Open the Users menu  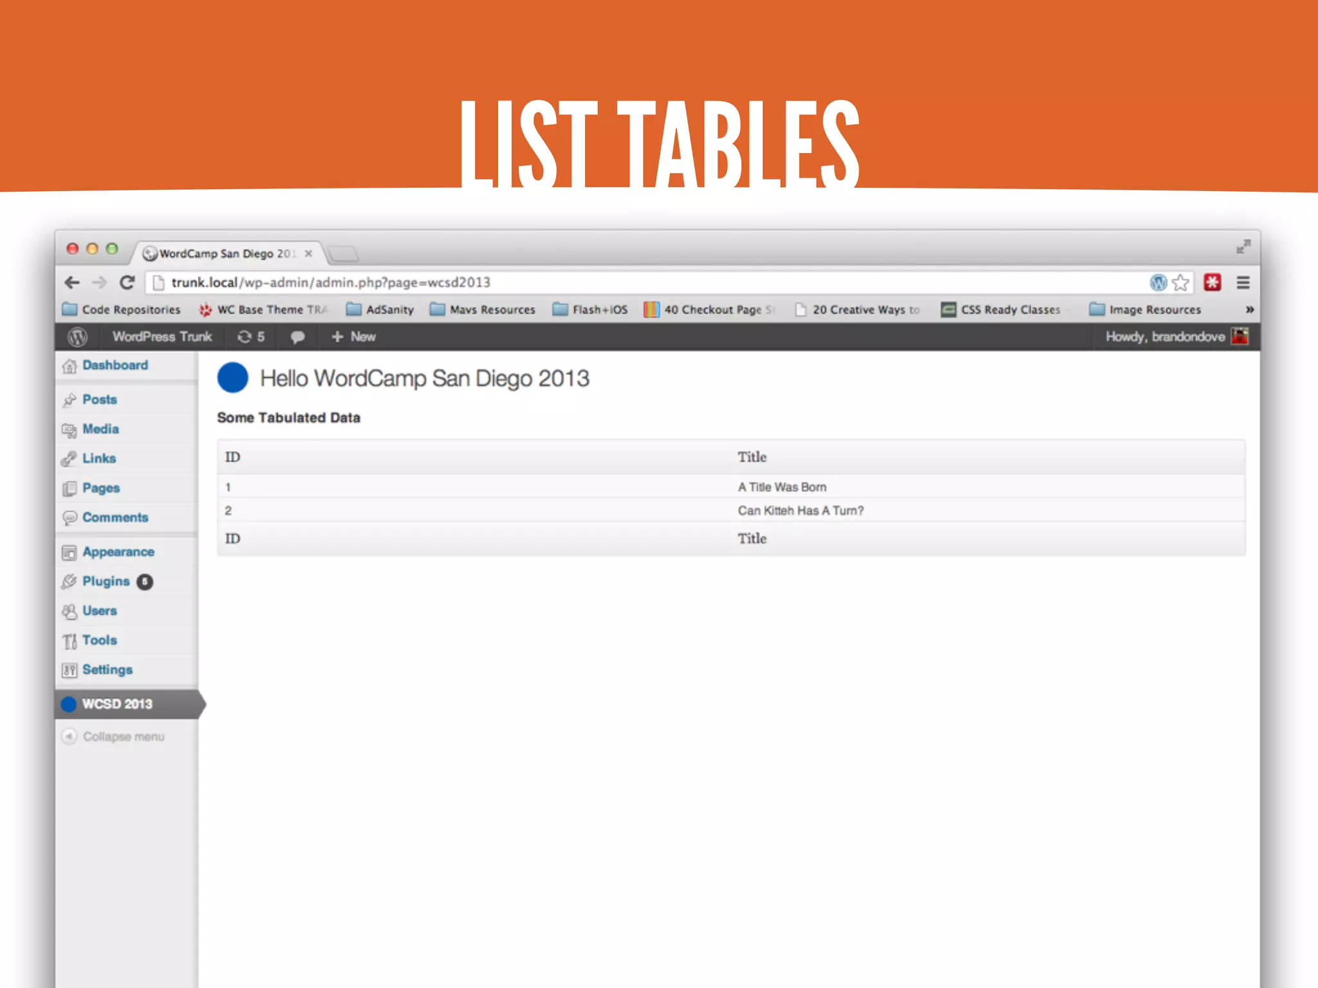pos(100,611)
